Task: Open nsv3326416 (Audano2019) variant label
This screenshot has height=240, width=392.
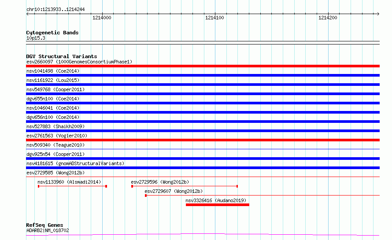Action: tap(216, 200)
